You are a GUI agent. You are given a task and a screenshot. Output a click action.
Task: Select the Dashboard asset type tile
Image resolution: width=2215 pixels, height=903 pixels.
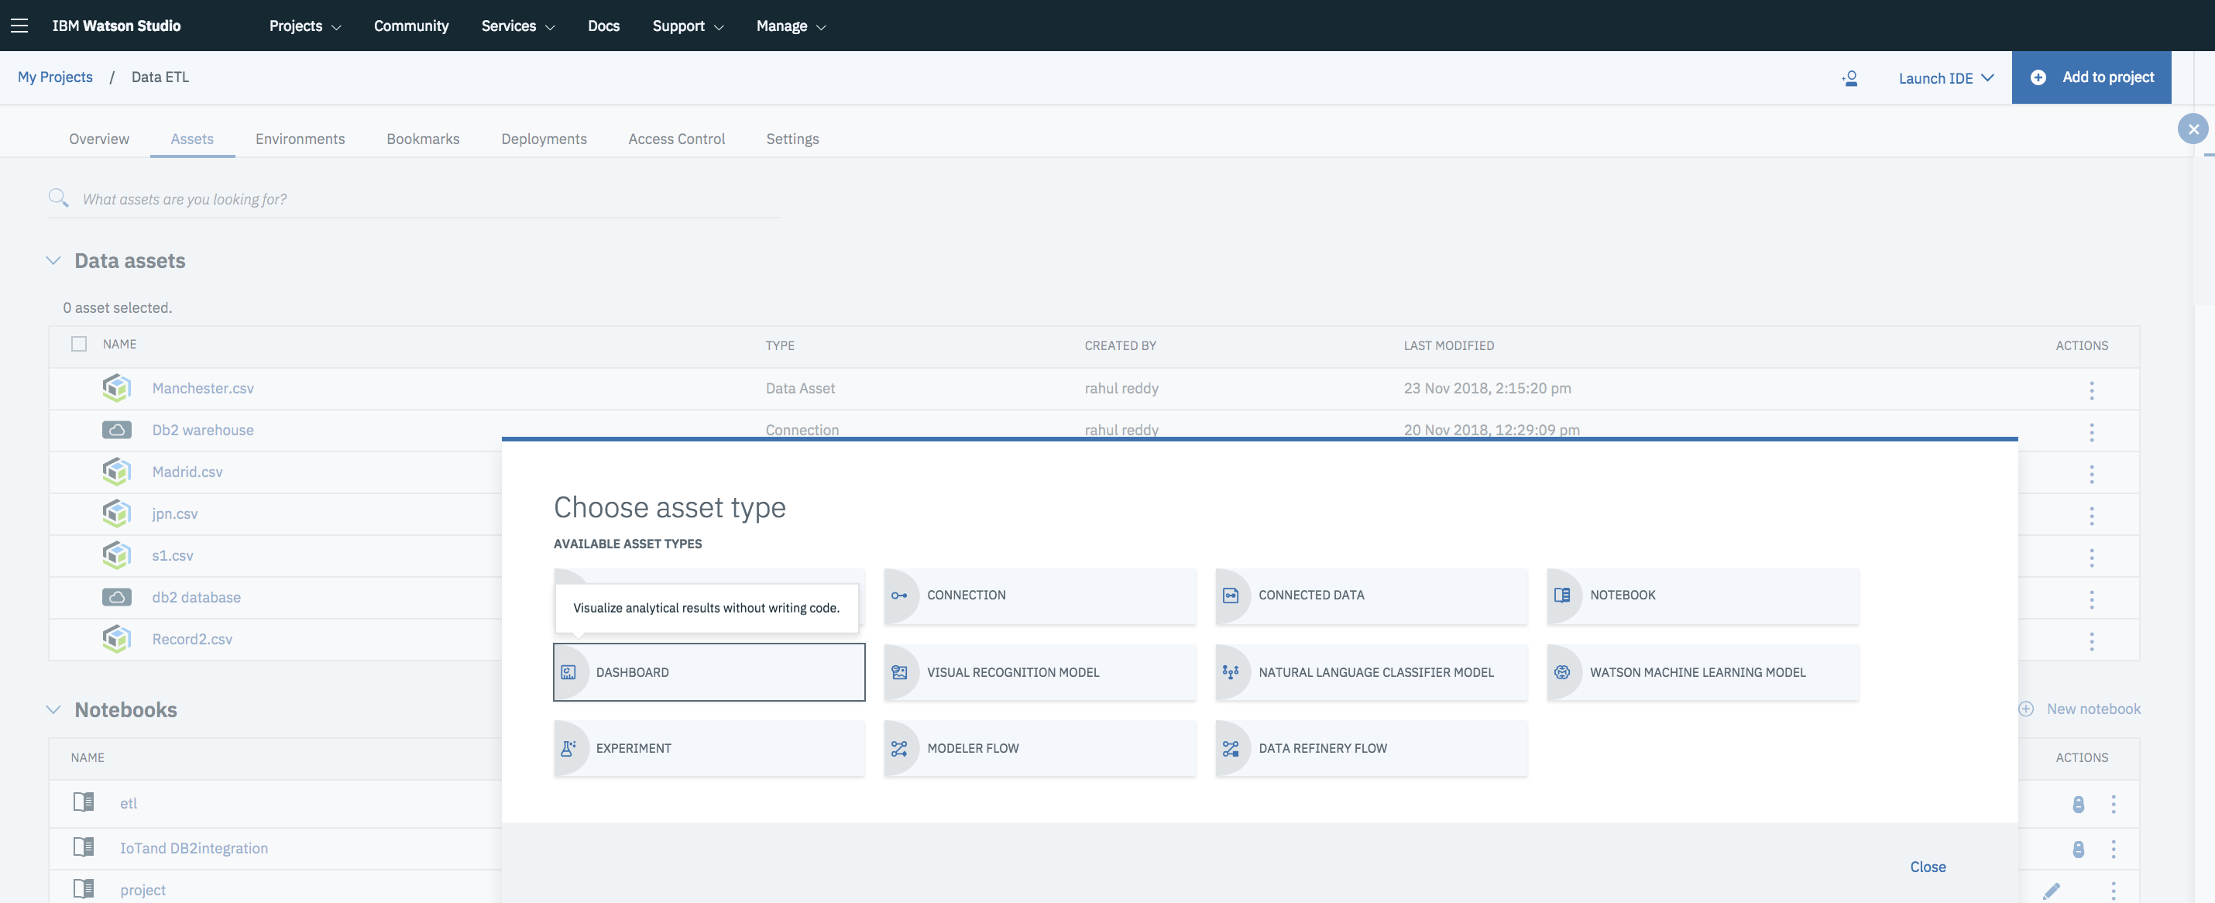pos(709,672)
